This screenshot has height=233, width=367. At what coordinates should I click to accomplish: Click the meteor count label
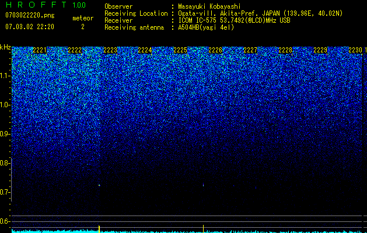pos(83,18)
